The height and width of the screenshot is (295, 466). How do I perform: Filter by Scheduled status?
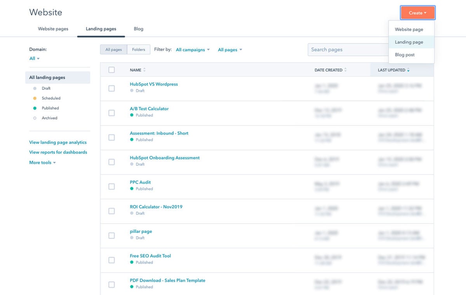(x=51, y=98)
